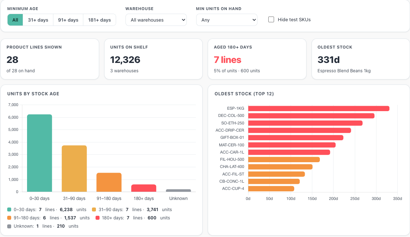
Task: Click the Unknown x-axis category label
Action: (x=178, y=199)
